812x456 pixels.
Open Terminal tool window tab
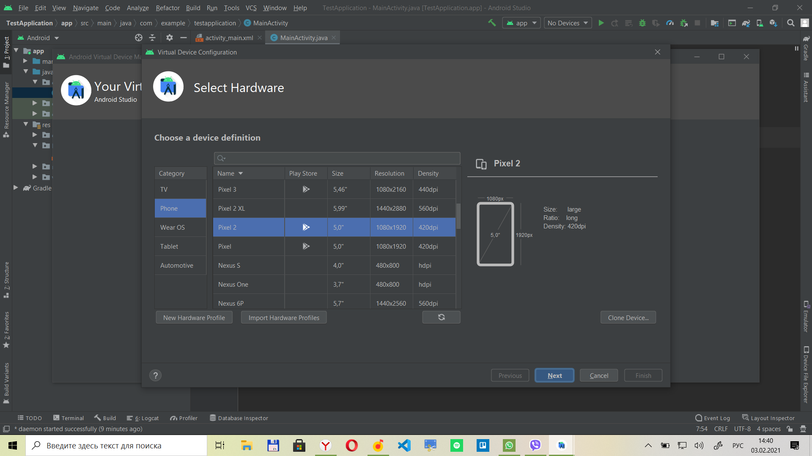click(x=69, y=418)
